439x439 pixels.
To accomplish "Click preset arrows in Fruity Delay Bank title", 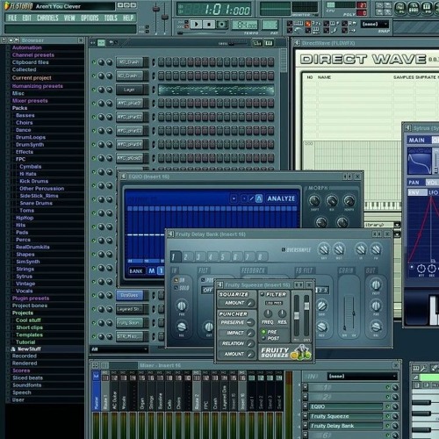I will click(377, 234).
